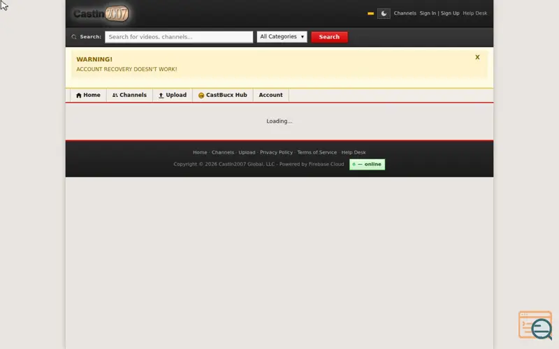This screenshot has width=559, height=349.
Task: Open Upload link in footer
Action: click(247, 152)
